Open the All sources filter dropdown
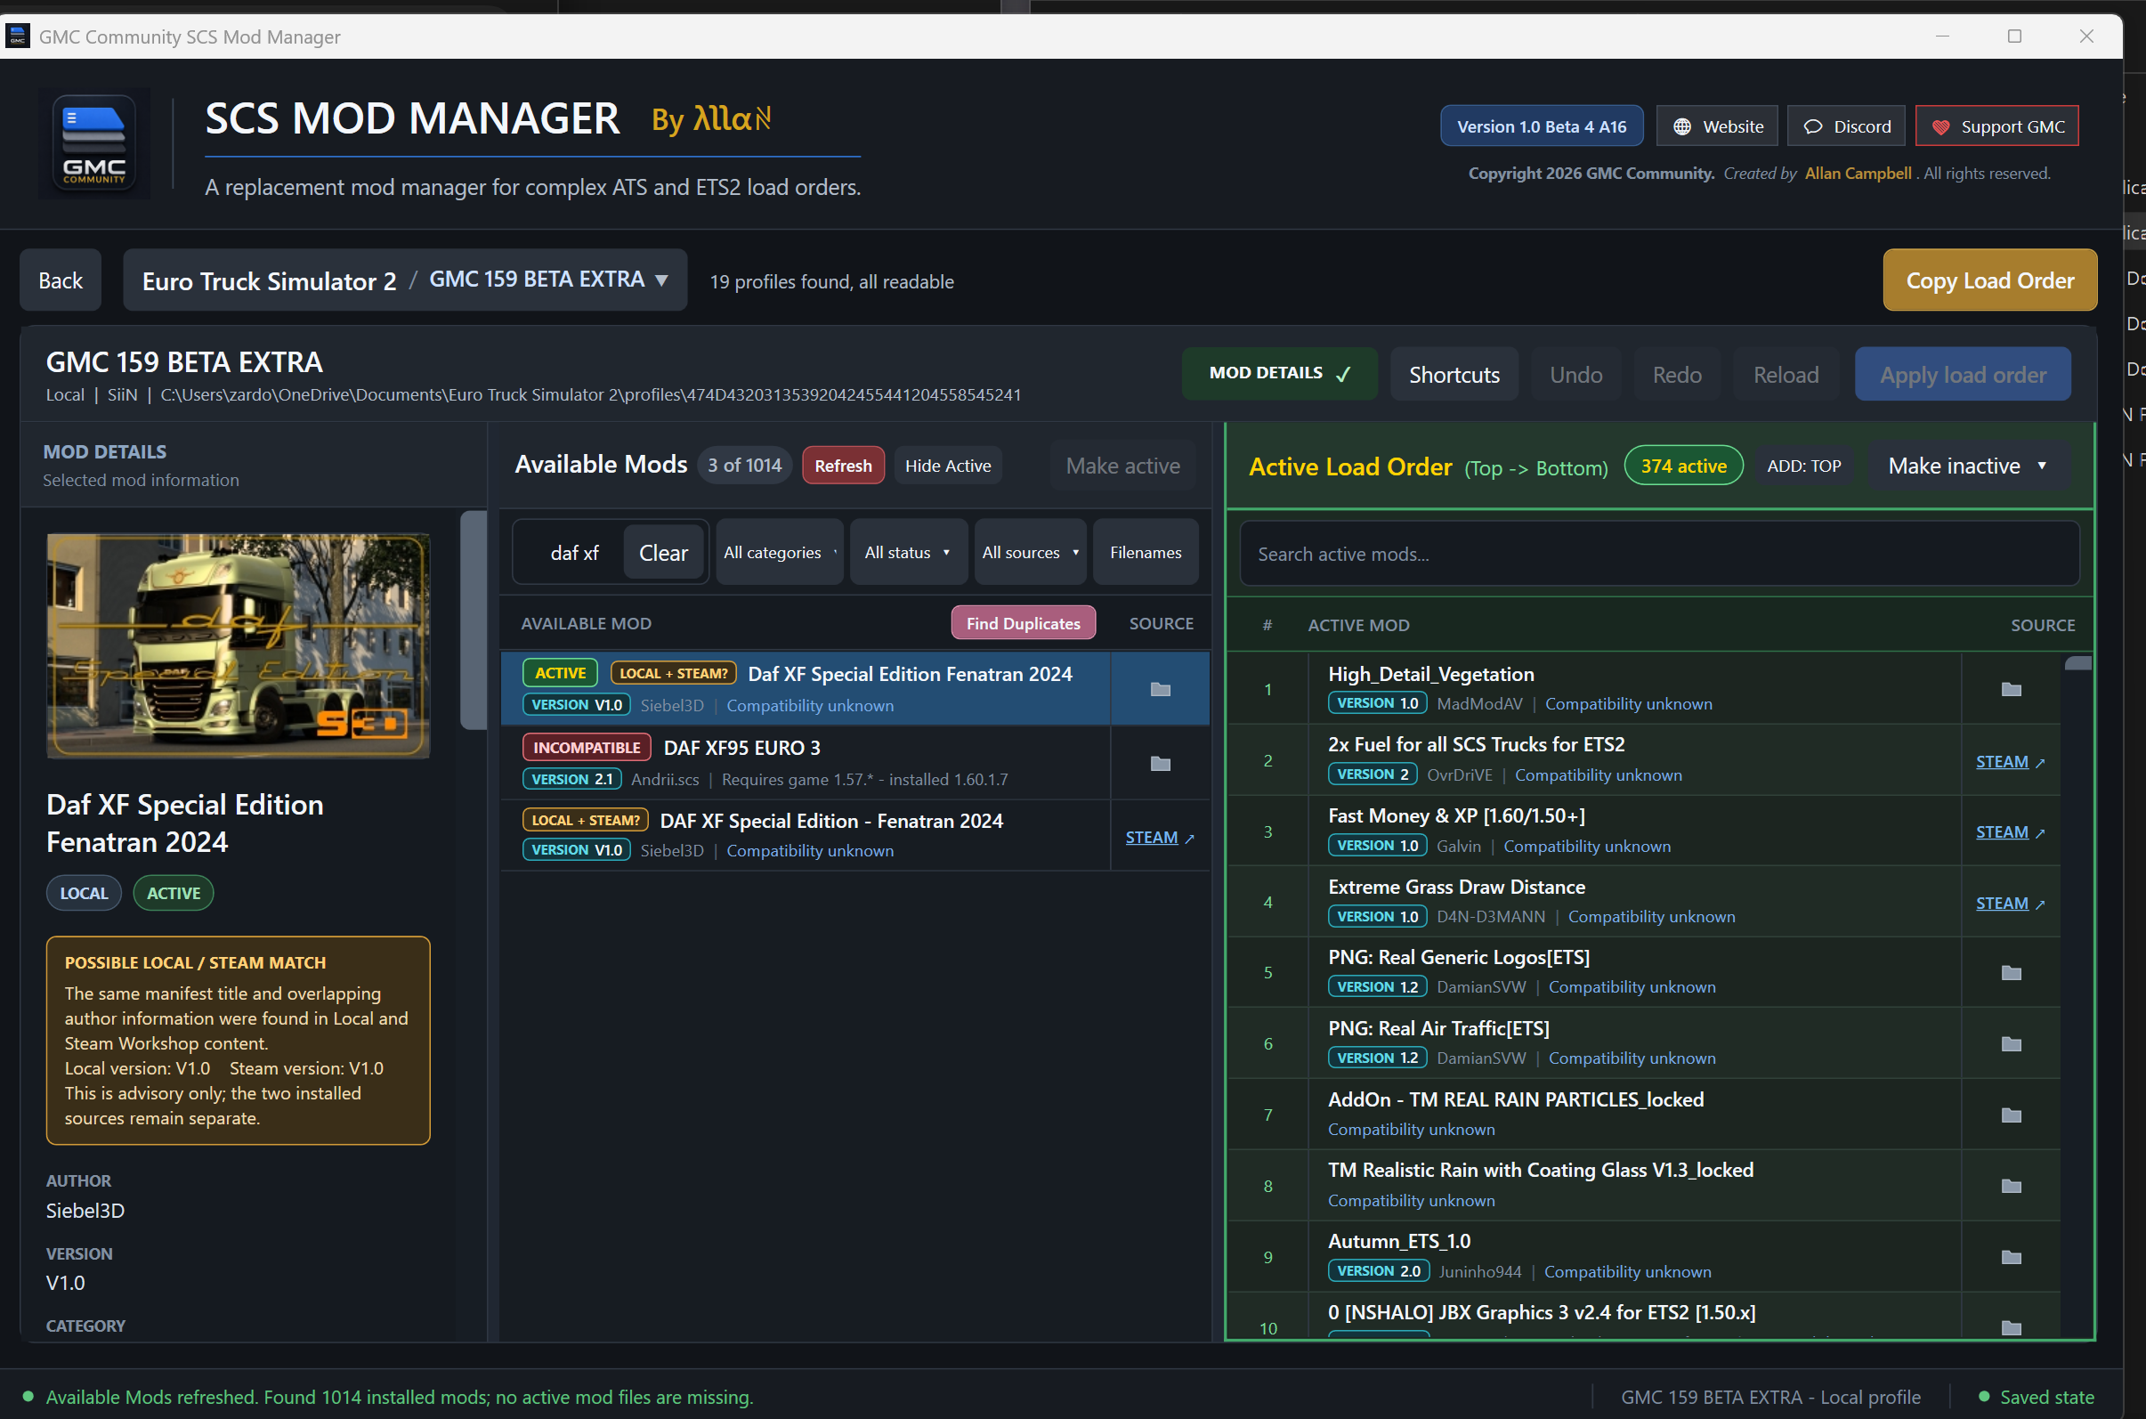The height and width of the screenshot is (1419, 2146). click(1031, 552)
